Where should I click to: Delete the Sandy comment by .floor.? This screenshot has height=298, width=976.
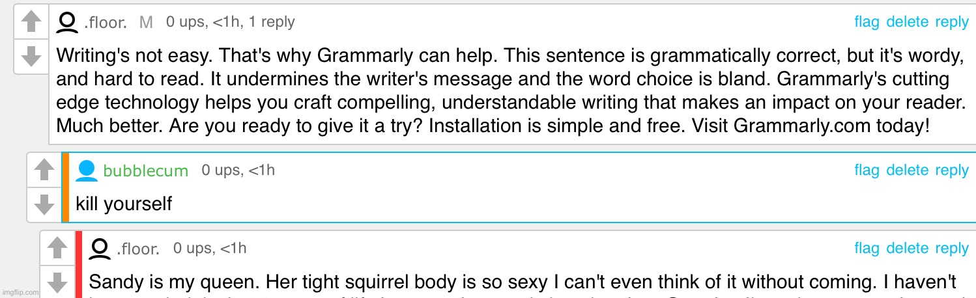pos(907,249)
